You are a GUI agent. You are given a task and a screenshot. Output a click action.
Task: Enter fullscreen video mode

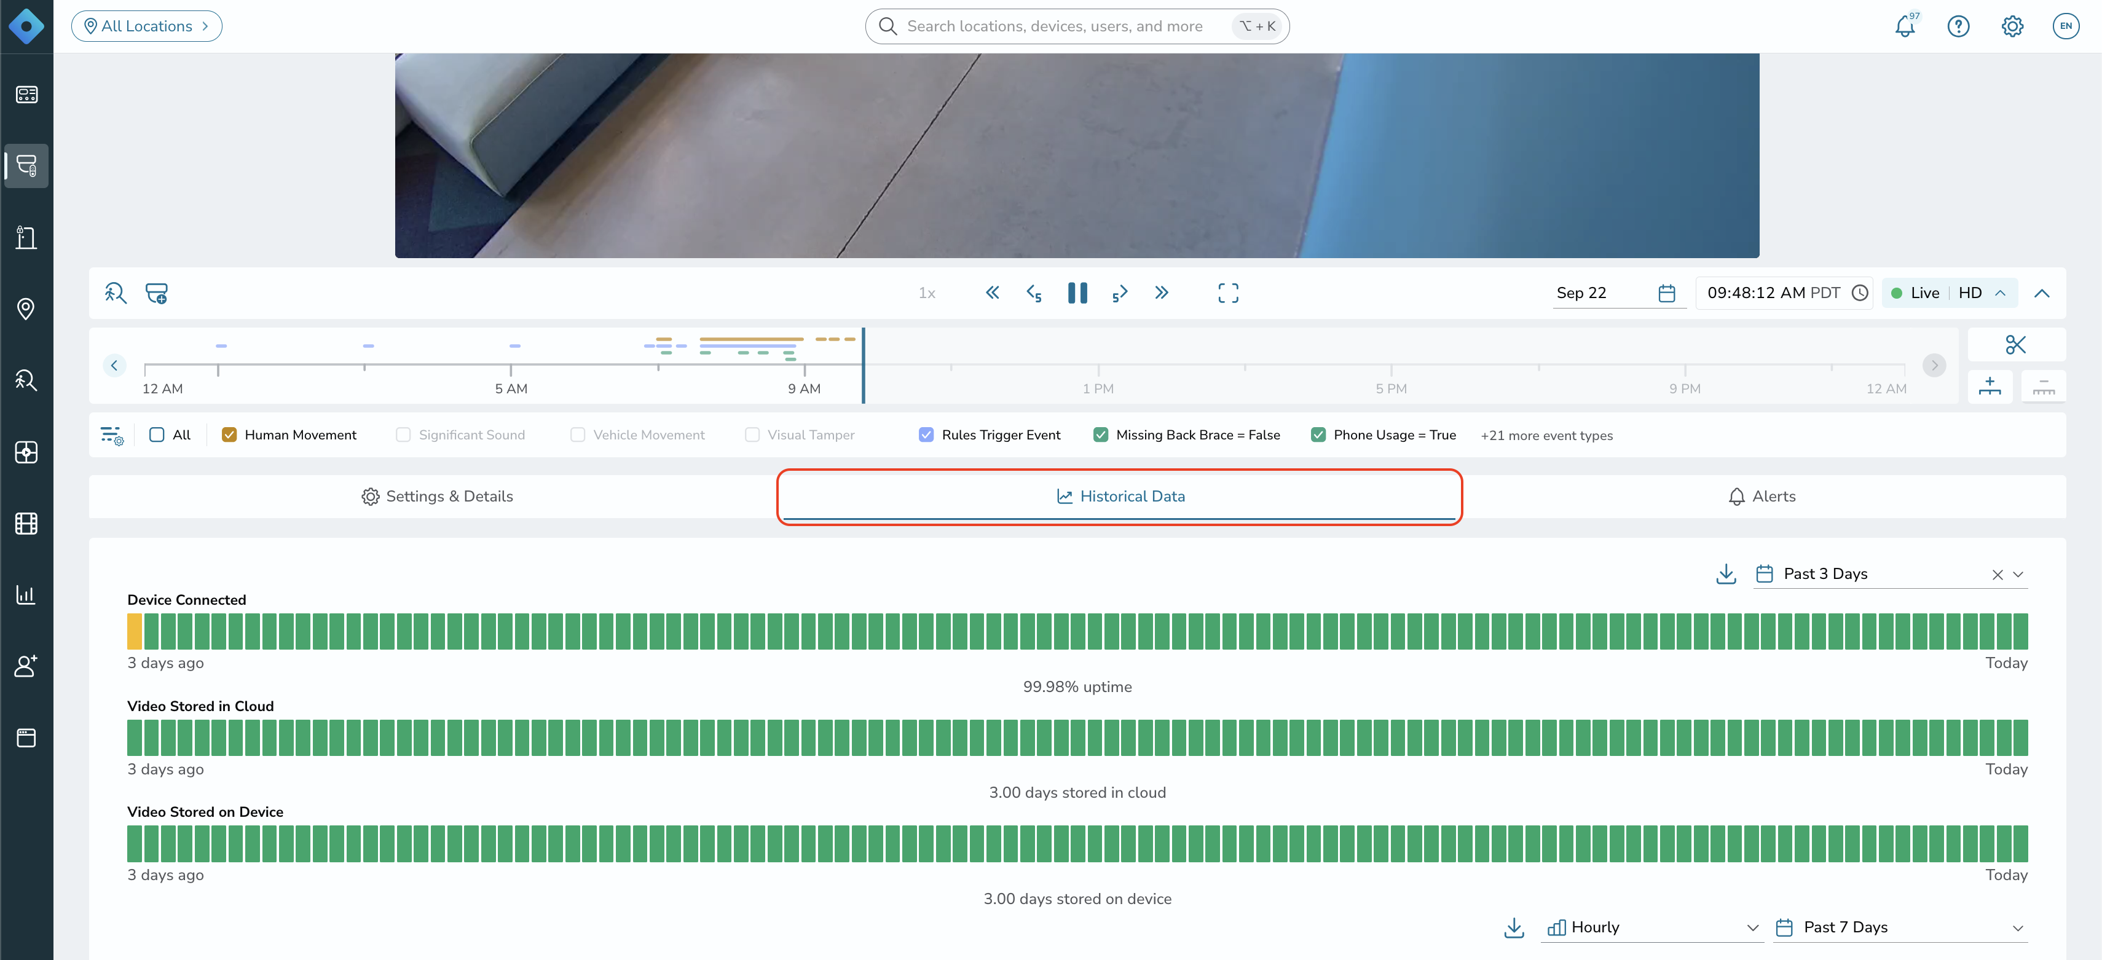(1227, 293)
